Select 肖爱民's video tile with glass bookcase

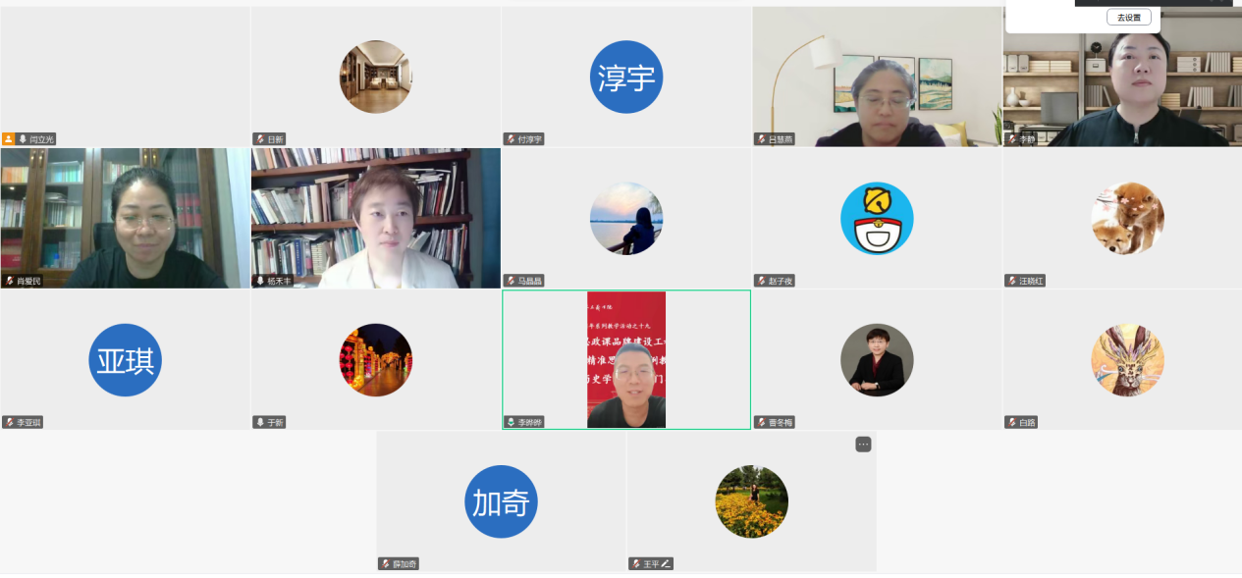pyautogui.click(x=125, y=218)
